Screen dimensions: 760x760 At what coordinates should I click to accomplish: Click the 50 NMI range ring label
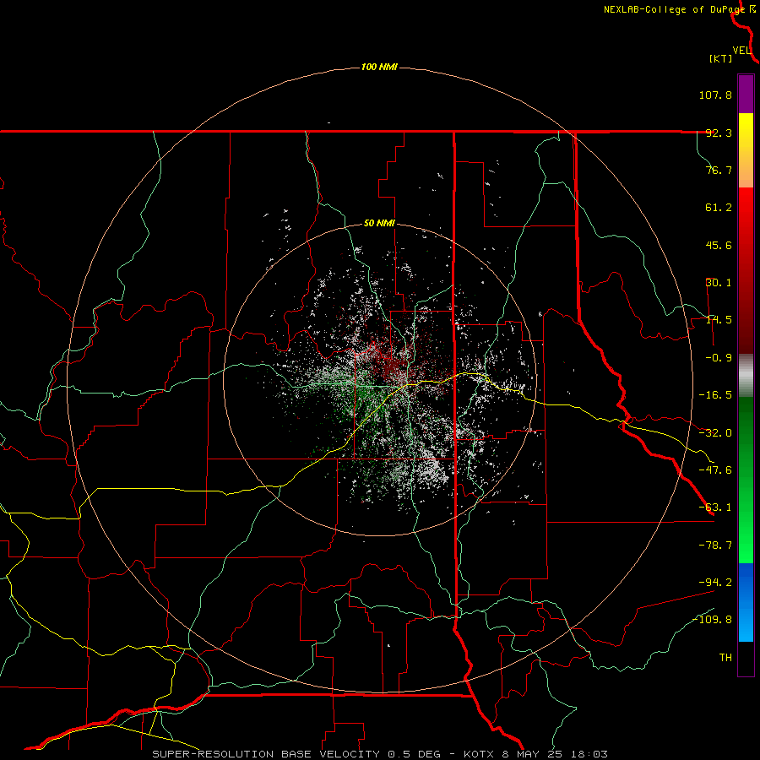[x=379, y=224]
